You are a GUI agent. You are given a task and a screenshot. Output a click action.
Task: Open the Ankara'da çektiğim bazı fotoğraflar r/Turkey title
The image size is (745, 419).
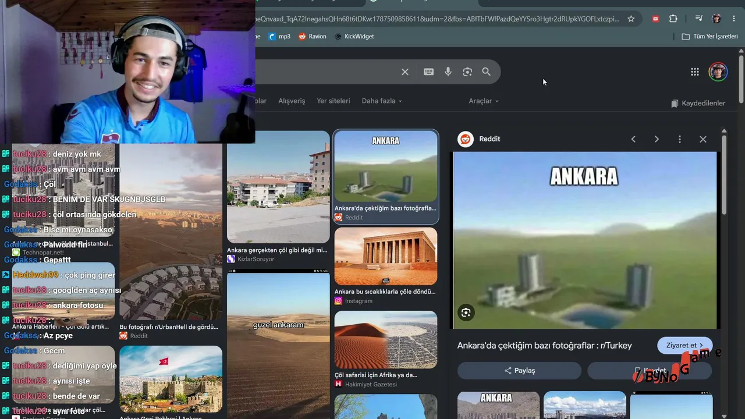544,345
